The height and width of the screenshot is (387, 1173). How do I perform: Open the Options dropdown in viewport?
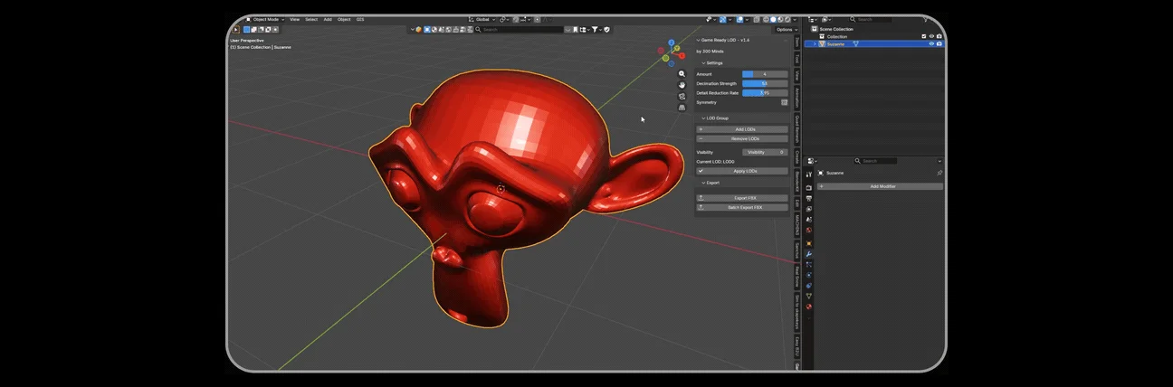[x=787, y=30]
